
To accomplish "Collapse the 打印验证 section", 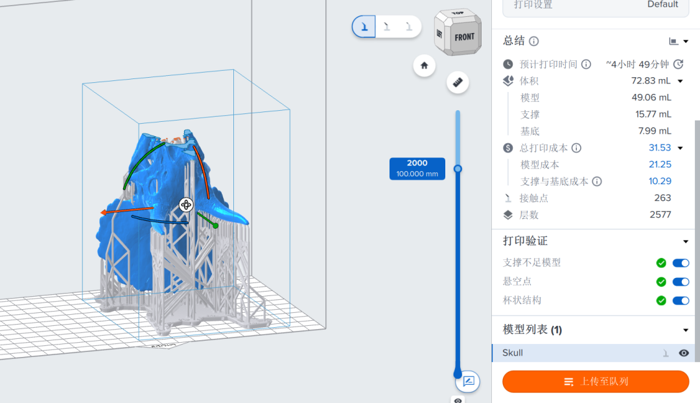I will [x=686, y=242].
